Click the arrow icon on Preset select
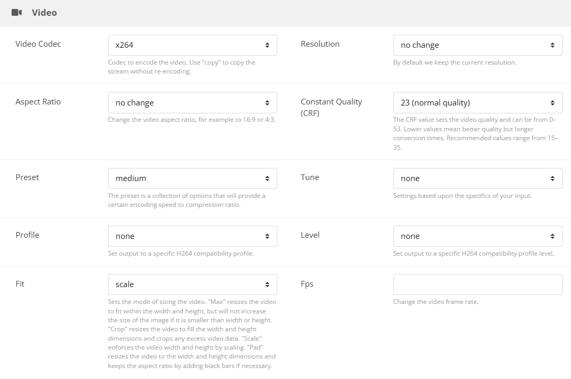 [x=267, y=178]
